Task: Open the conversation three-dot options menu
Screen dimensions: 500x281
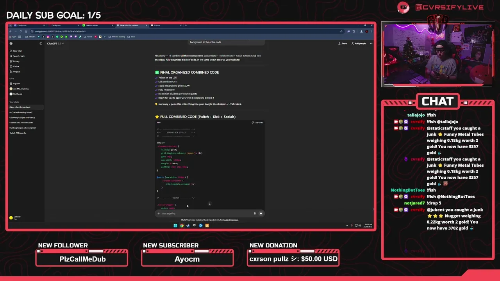Action: [x=371, y=43]
